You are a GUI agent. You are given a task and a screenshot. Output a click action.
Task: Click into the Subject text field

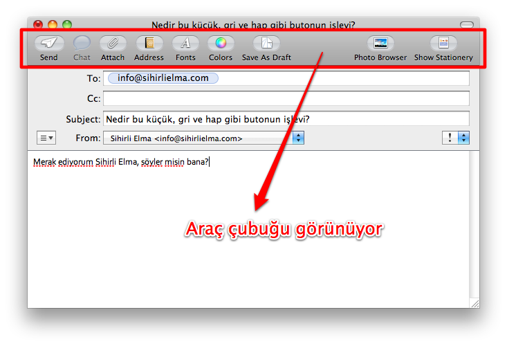pyautogui.click(x=286, y=118)
